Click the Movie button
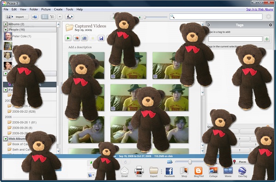The image size is (276, 182). (228, 172)
